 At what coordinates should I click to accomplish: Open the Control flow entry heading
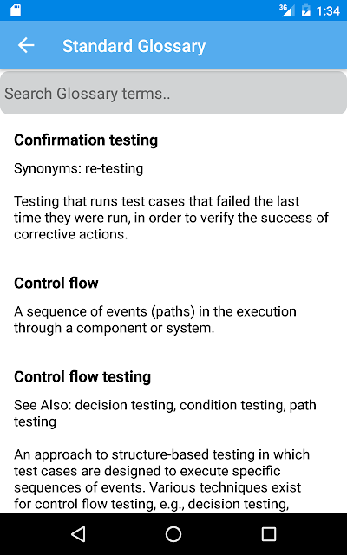point(56,284)
